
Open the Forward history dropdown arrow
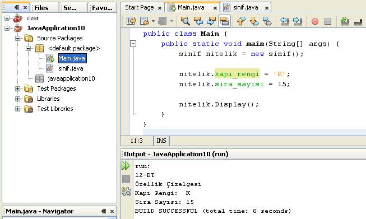[172, 21]
